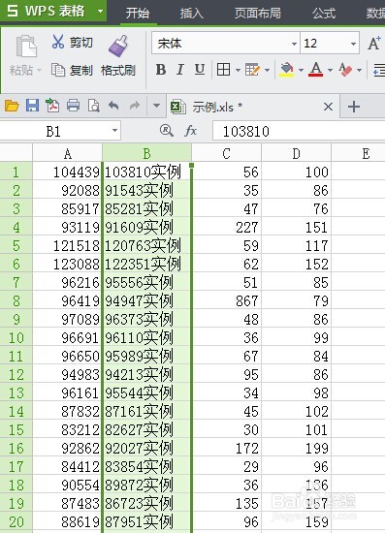Click cell containing 104439
This screenshot has height=533, width=385.
[x=67, y=172]
